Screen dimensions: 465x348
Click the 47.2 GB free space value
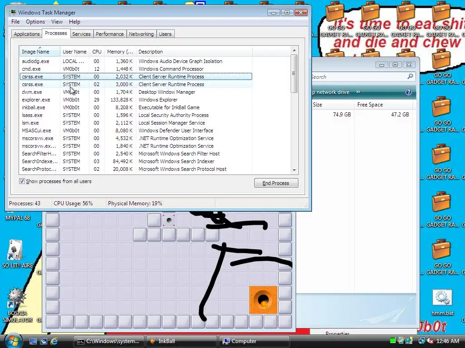pyautogui.click(x=400, y=115)
